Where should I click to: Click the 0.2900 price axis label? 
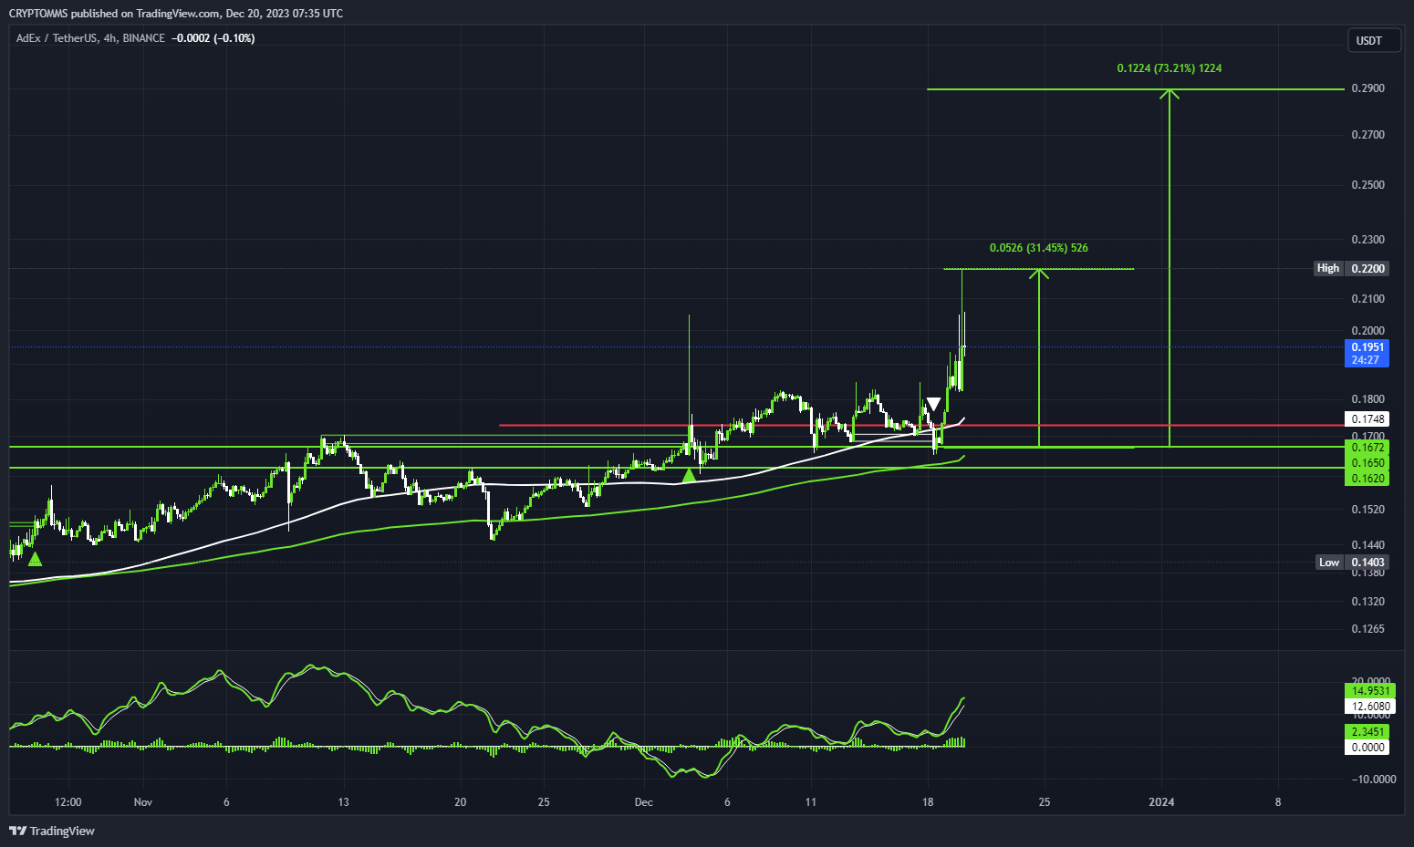point(1367,88)
